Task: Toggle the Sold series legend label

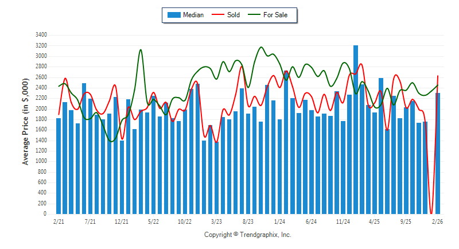Action: point(234,15)
